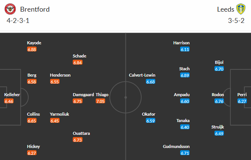Select player Gudmundsson in the lineup
The height and width of the screenshot is (160, 251).
pyautogui.click(x=176, y=146)
